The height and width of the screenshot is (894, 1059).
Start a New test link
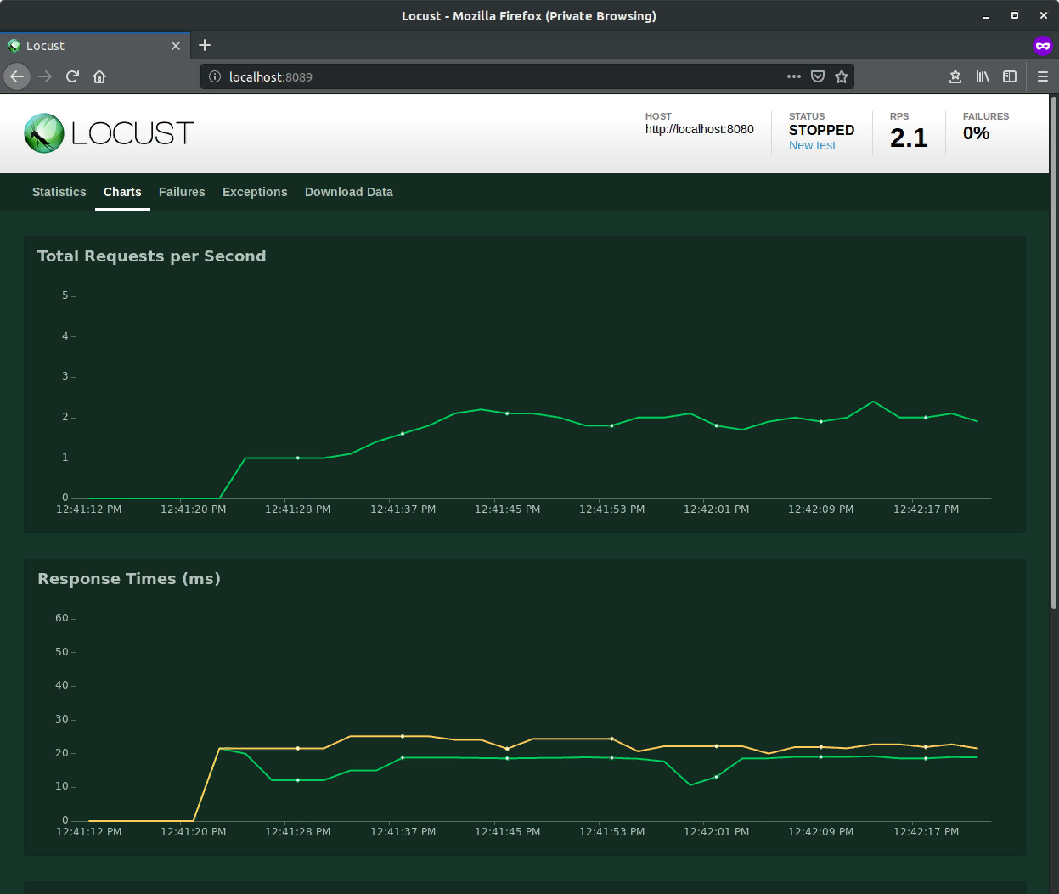pos(812,145)
